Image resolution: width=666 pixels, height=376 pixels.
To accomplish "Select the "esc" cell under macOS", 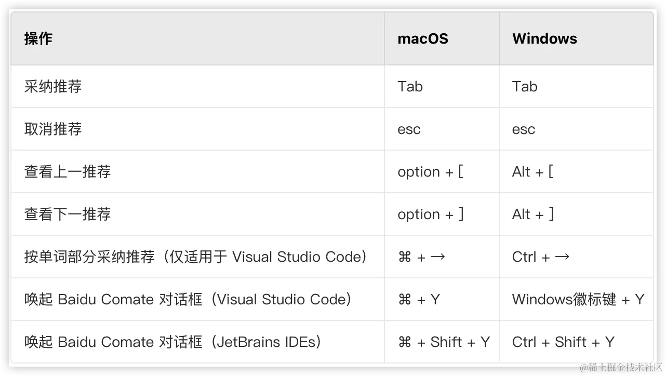I will pyautogui.click(x=409, y=129).
